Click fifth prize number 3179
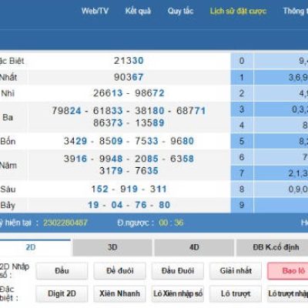 click(111, 171)
